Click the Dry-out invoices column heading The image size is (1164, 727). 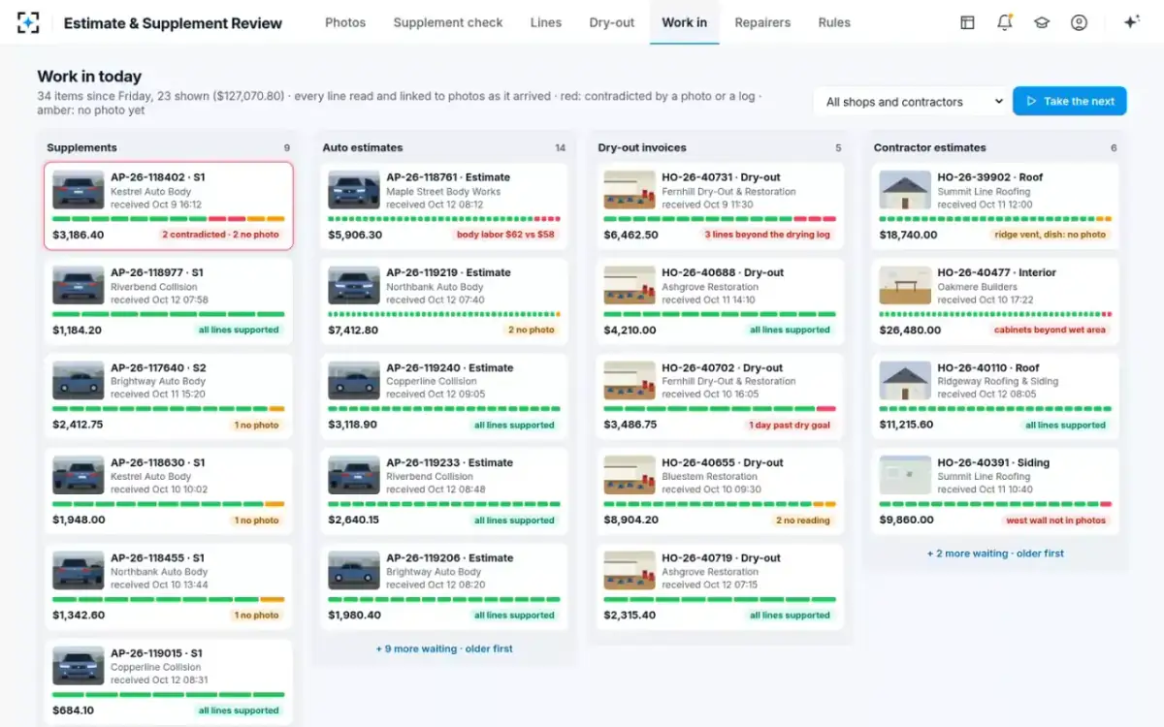pyautogui.click(x=642, y=147)
